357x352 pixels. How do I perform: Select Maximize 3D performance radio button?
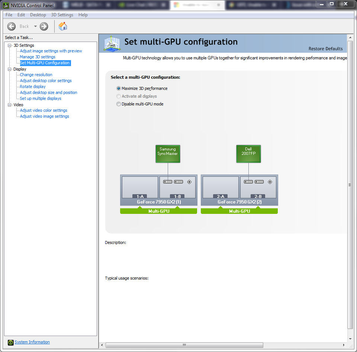tap(119, 88)
